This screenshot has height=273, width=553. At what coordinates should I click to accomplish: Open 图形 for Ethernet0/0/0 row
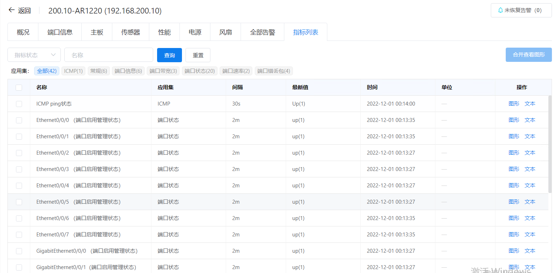[x=514, y=120]
